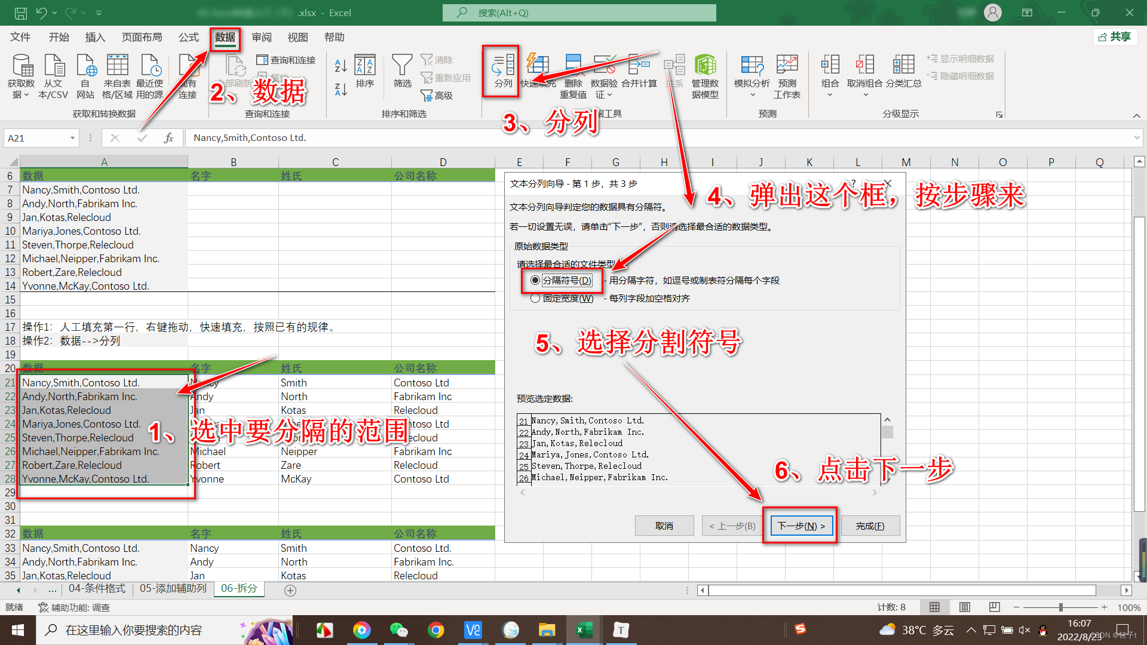
Task: Switch to page layout view in status bar
Action: [x=964, y=607]
